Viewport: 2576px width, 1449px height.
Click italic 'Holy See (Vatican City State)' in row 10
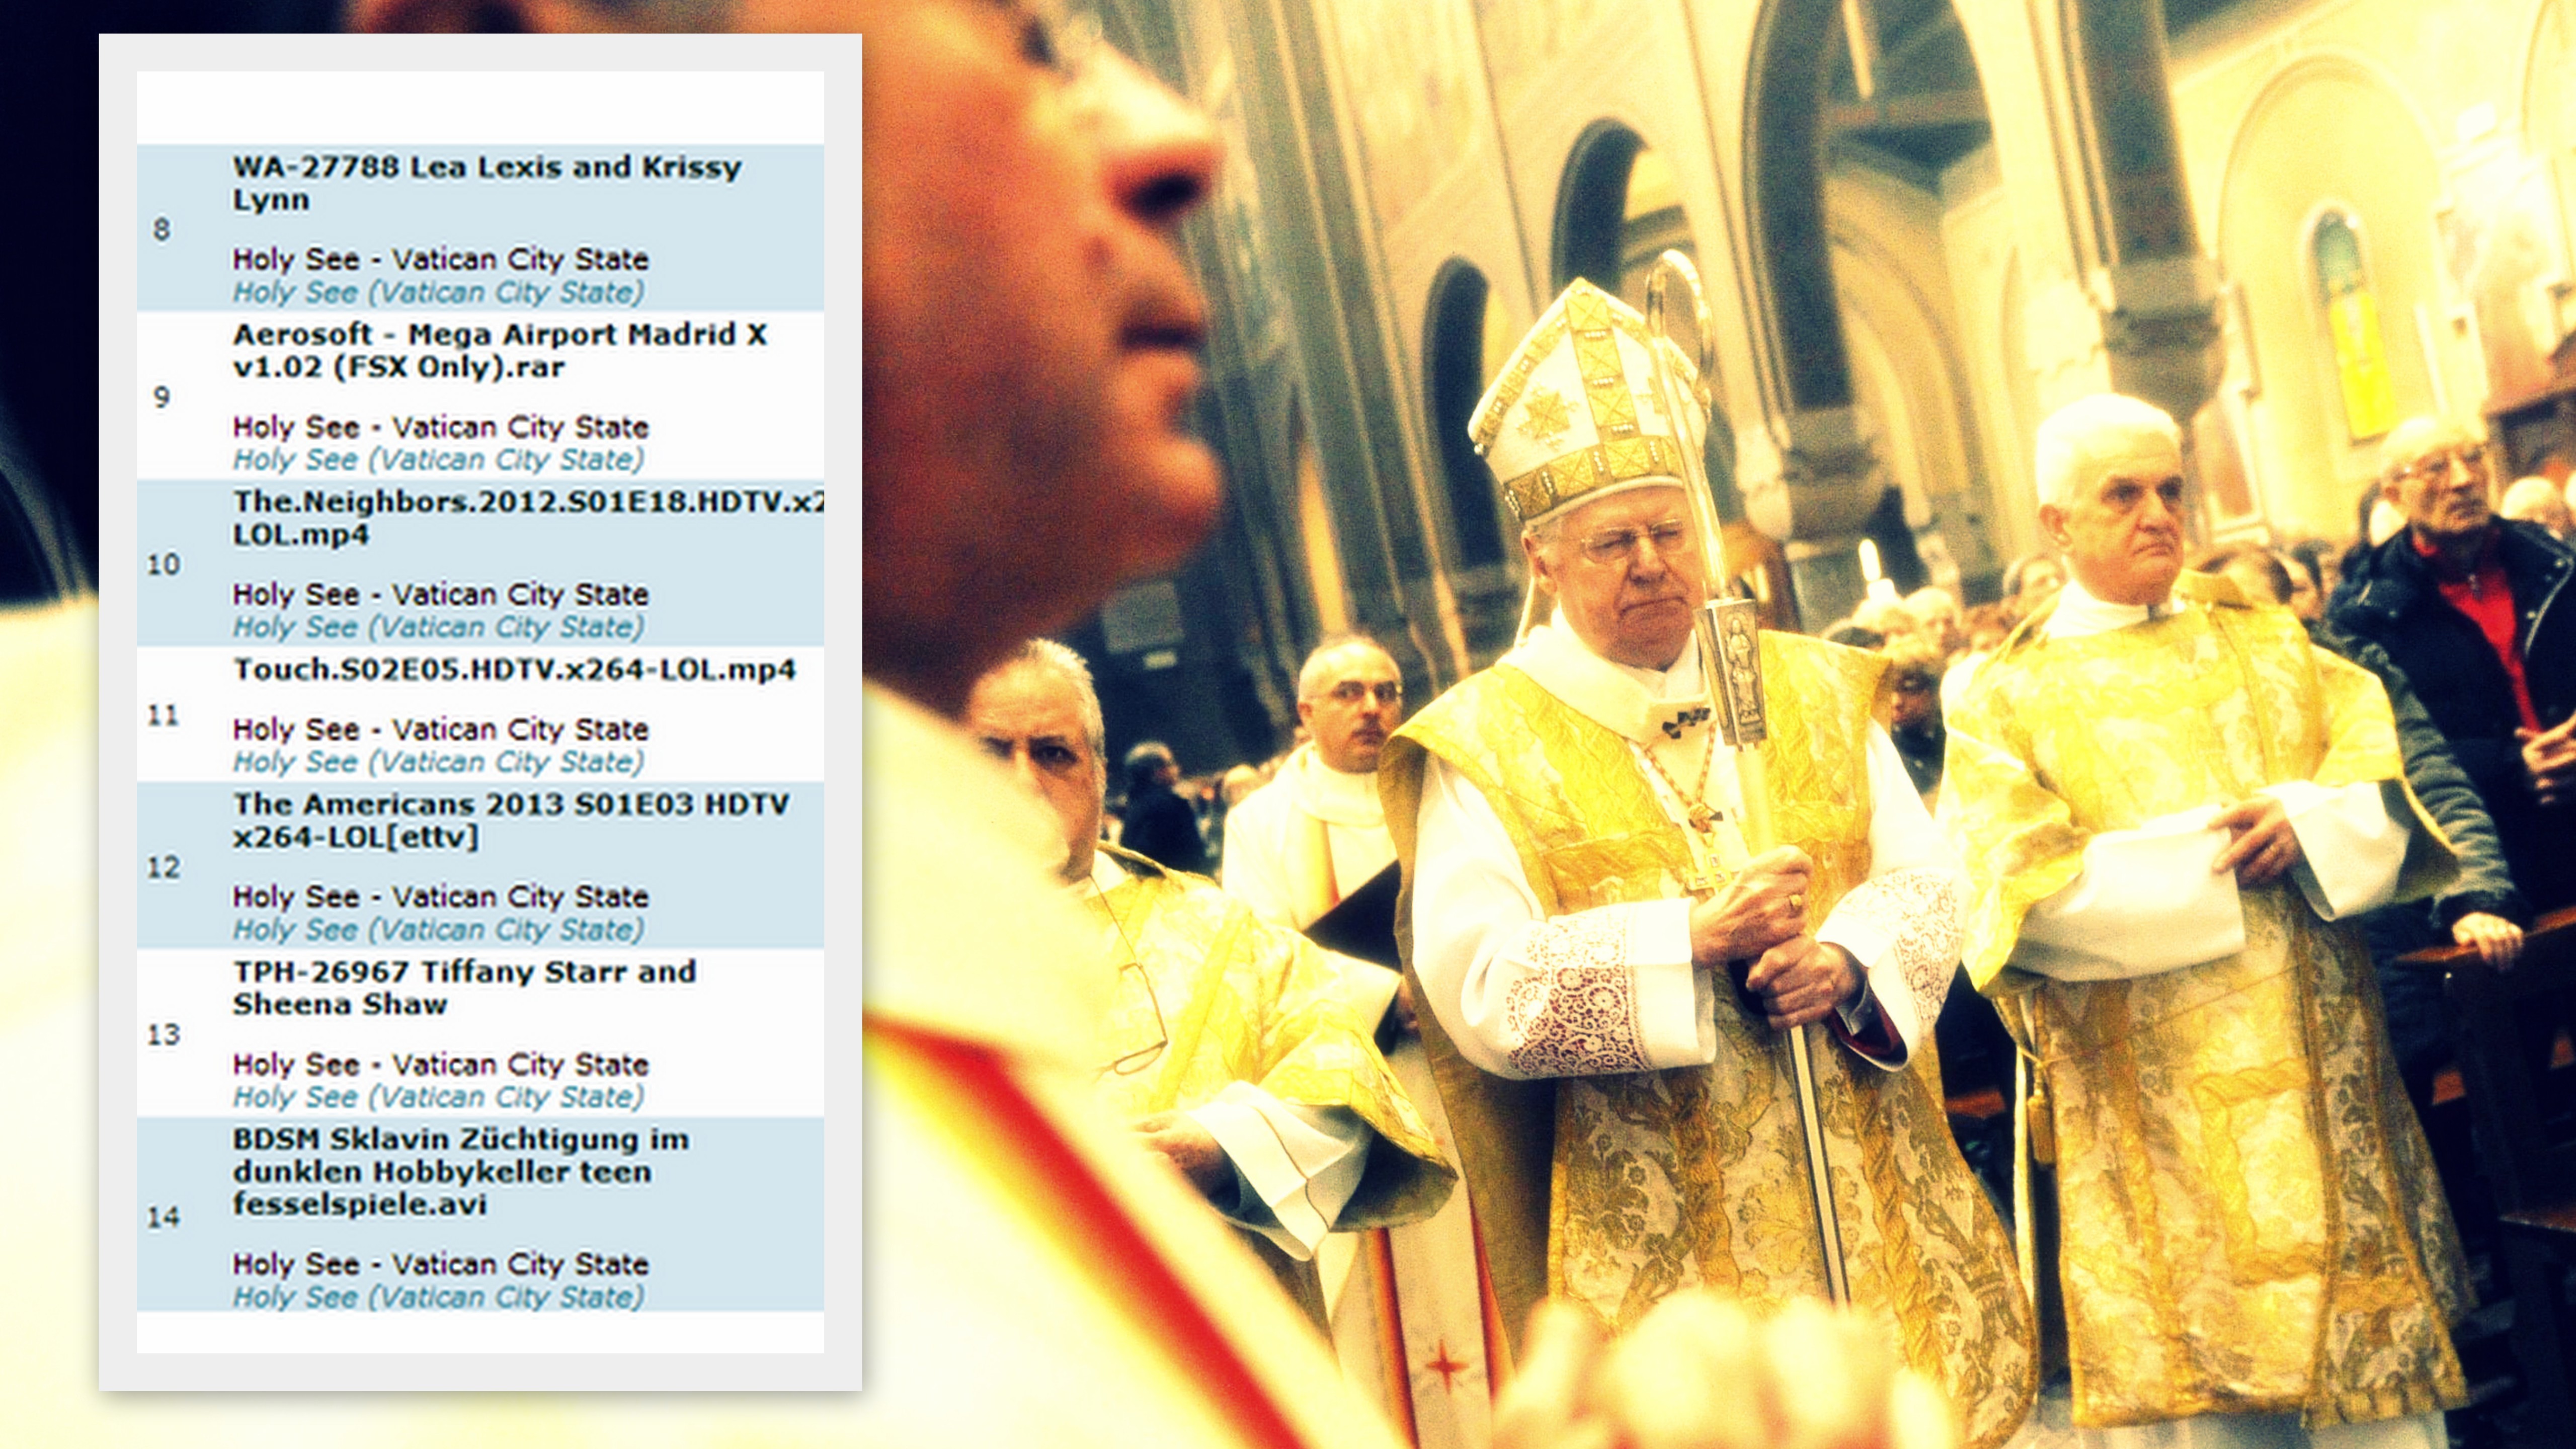click(438, 627)
